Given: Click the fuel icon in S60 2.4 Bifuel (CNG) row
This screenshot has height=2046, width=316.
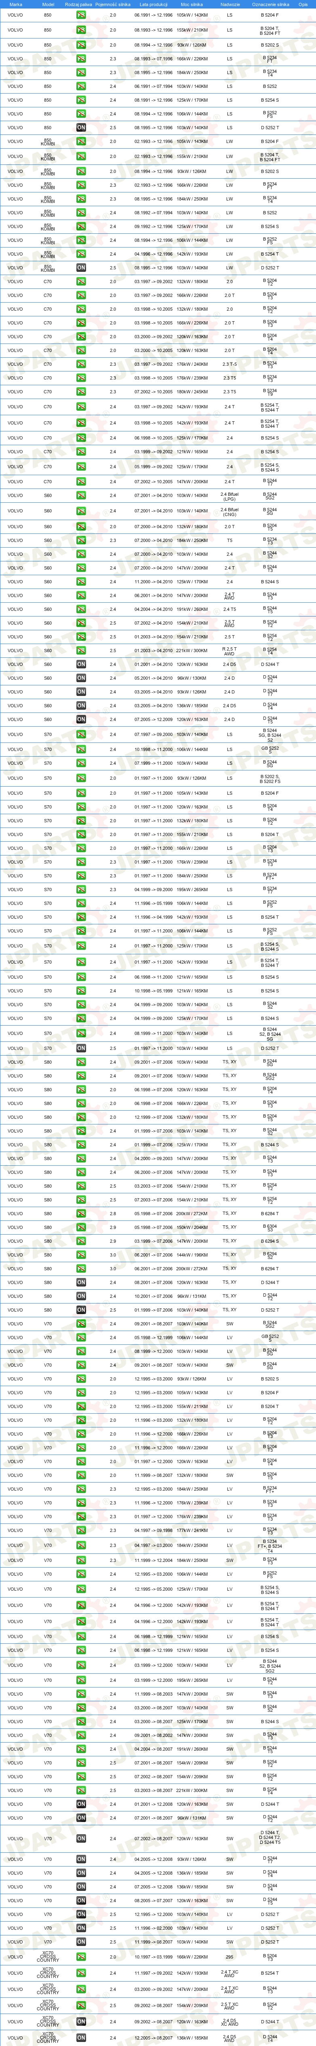Looking at the screenshot, I should pos(81,512).
